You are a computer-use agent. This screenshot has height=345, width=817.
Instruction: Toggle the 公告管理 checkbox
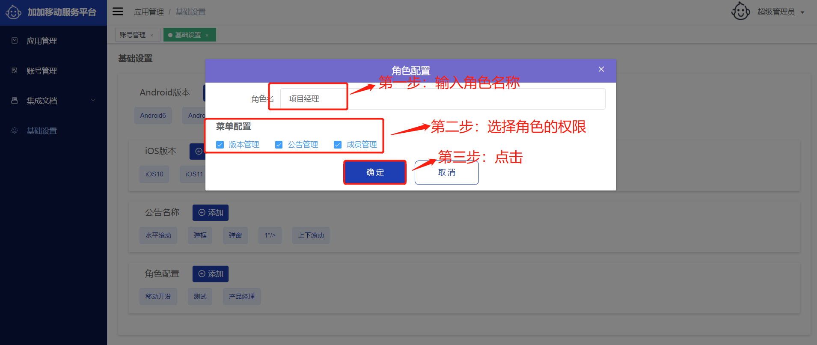(x=279, y=145)
